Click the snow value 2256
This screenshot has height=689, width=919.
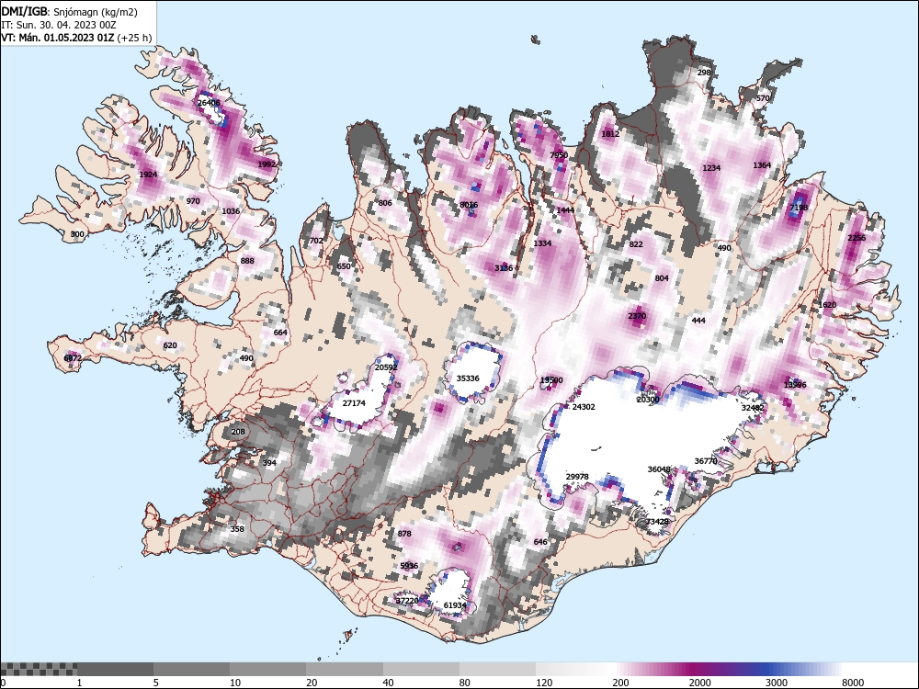[857, 238]
